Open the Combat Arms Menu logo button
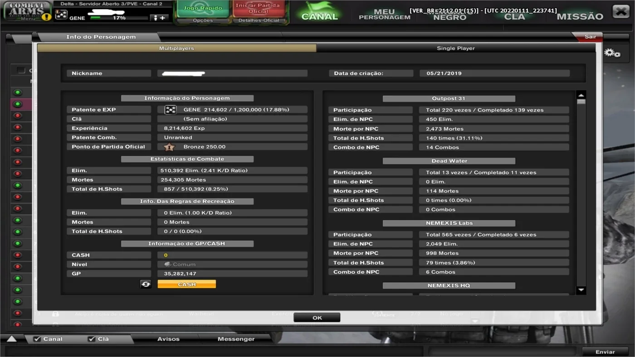Viewport: 635px width, 357px height. [27, 11]
